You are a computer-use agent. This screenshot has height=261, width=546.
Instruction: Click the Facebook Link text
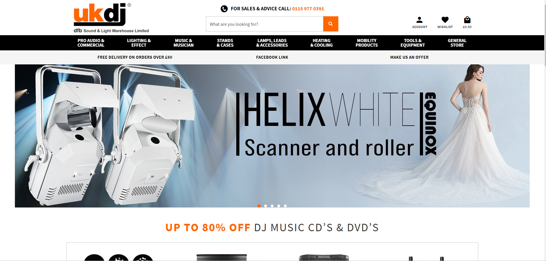[x=272, y=57]
